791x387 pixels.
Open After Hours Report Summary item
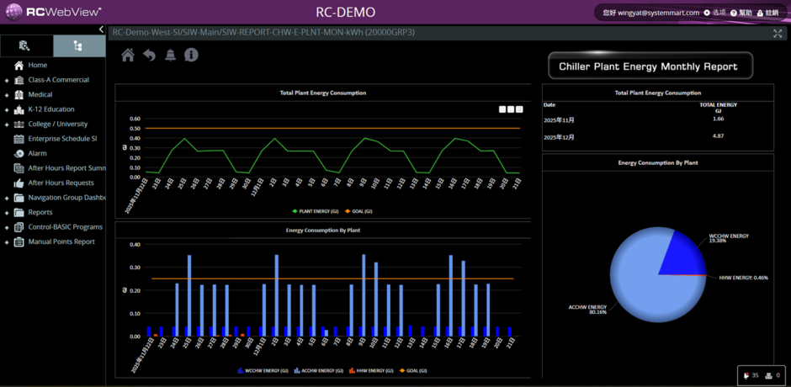click(x=66, y=168)
